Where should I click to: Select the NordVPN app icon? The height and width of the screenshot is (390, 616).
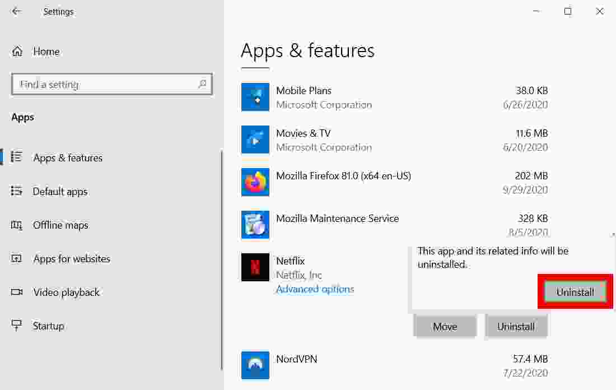tap(255, 365)
